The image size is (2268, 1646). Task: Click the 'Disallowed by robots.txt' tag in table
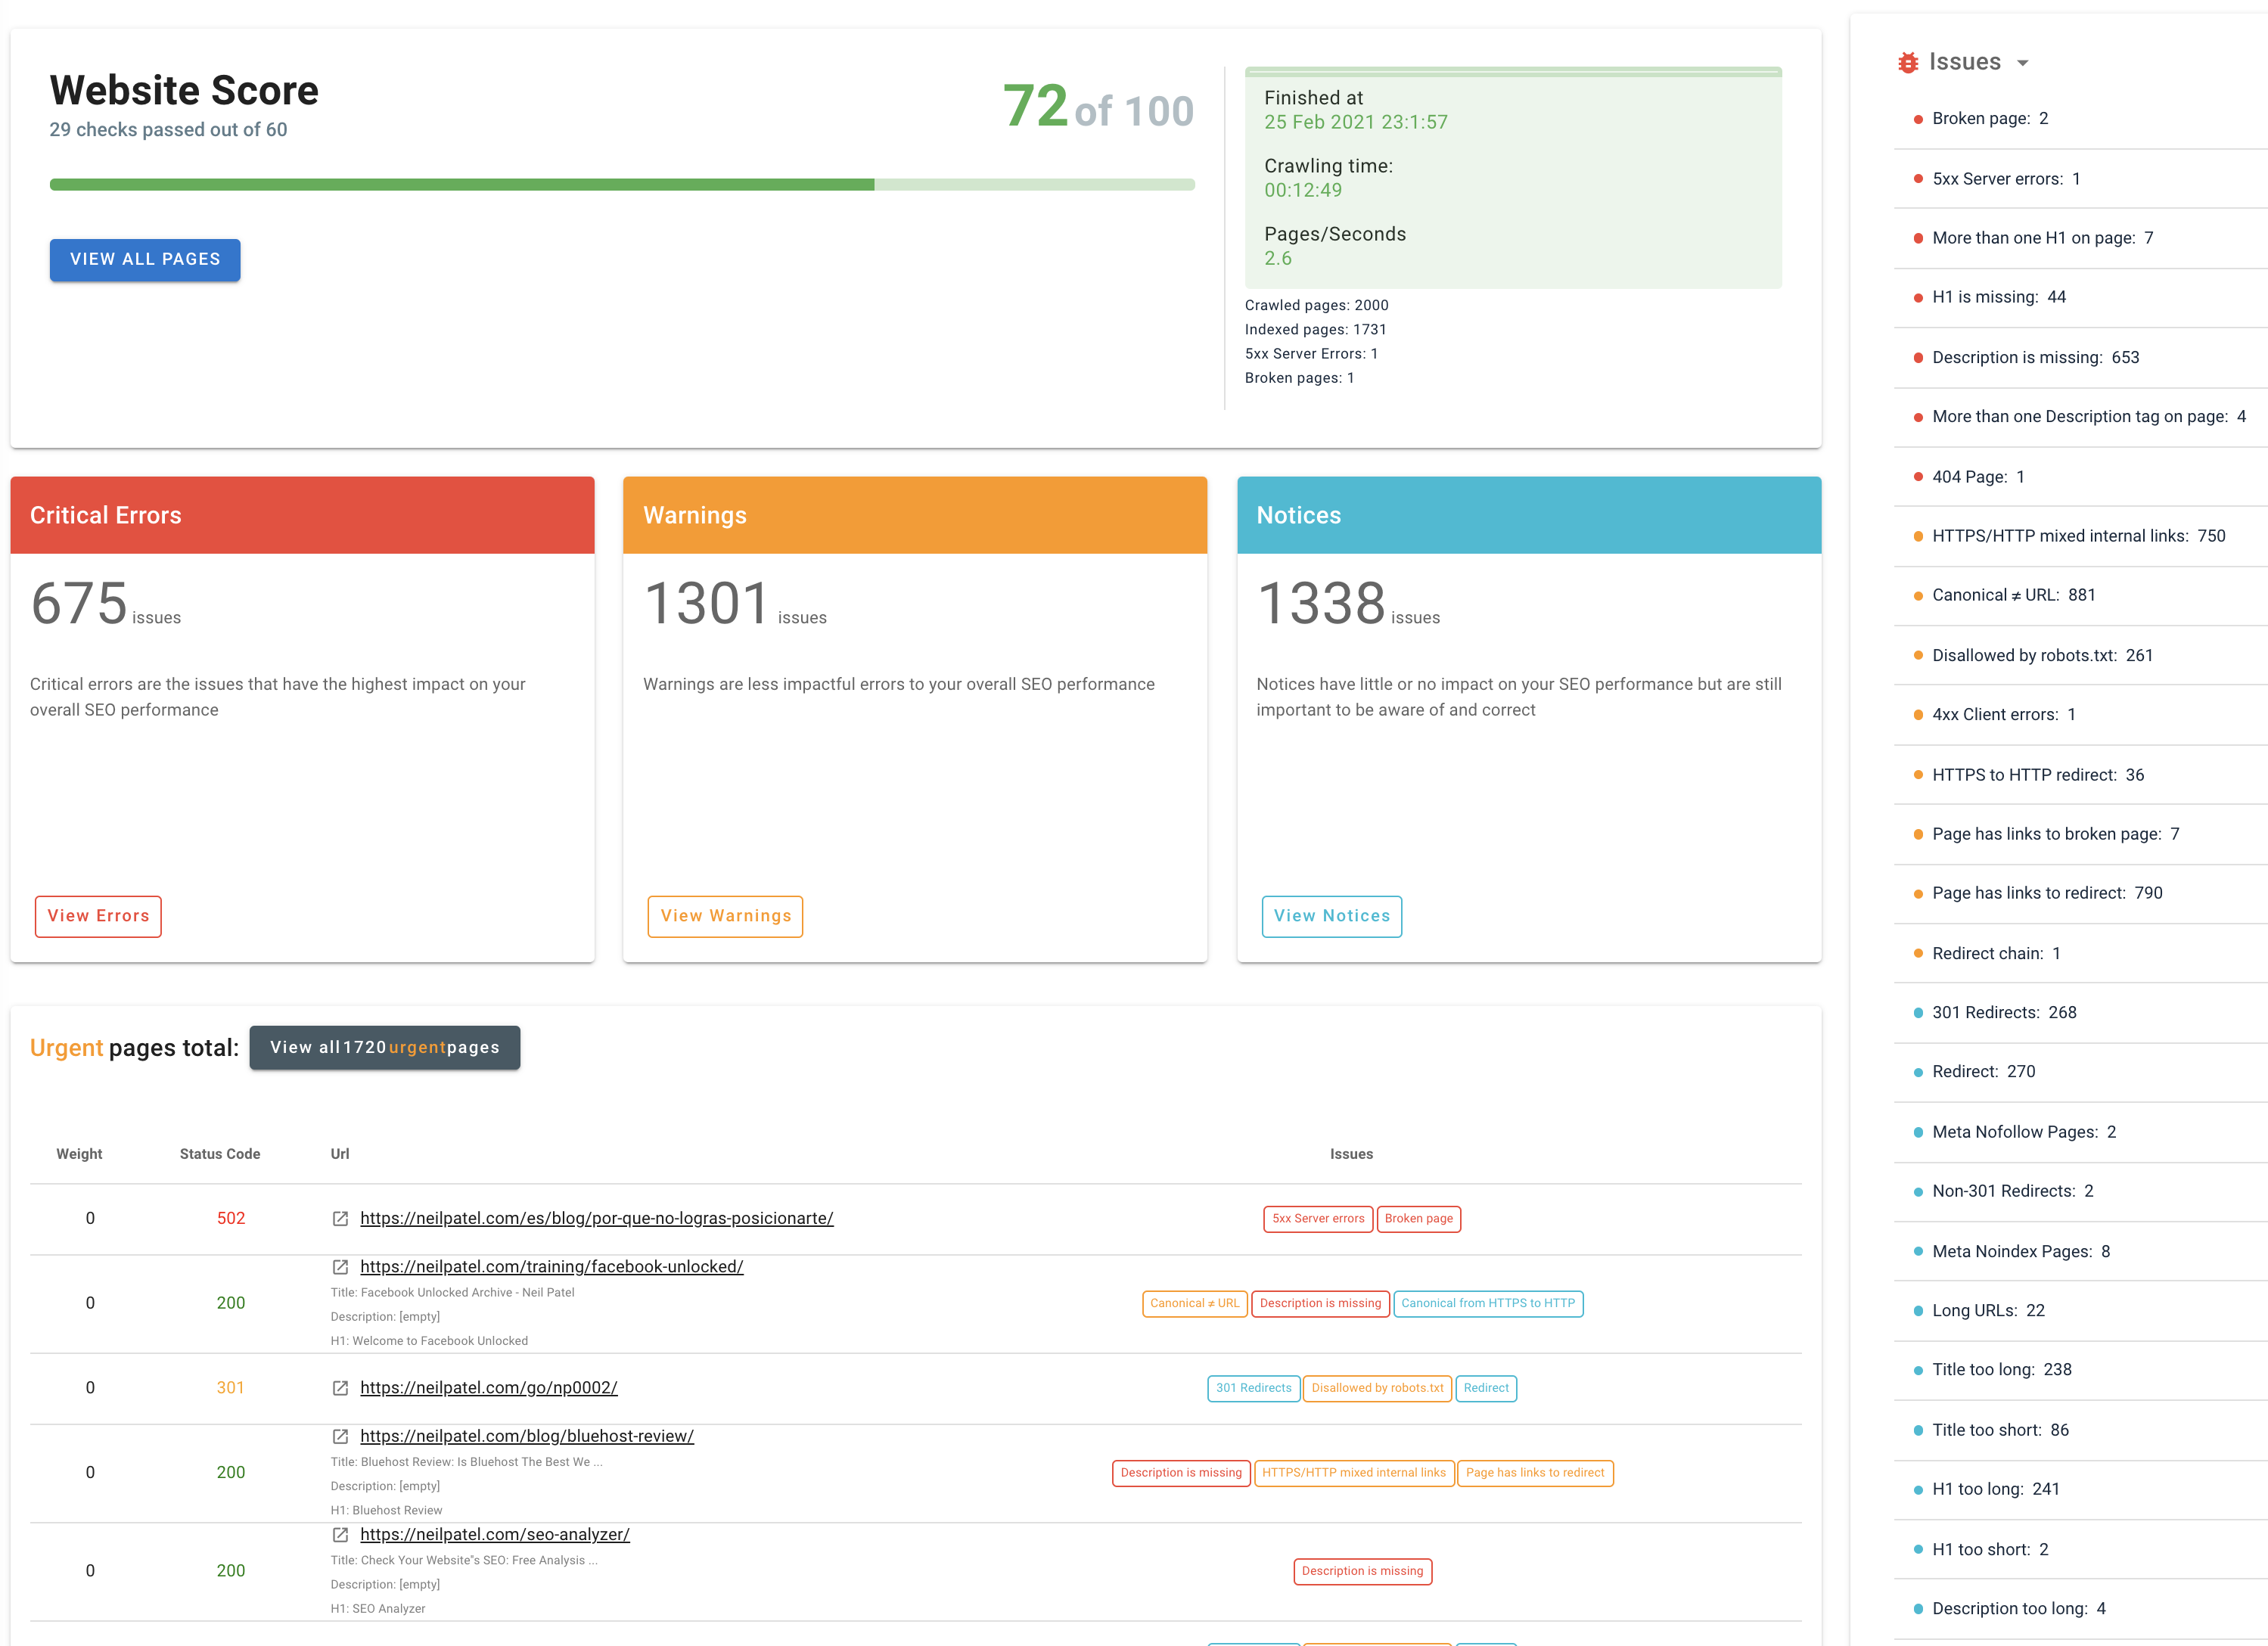click(x=1377, y=1388)
